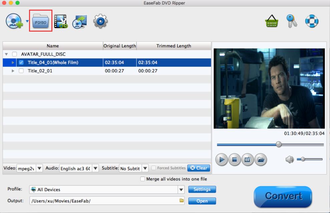330x213 pixels.
Task: Open the shopping basket purchase icon
Action: [x=272, y=21]
